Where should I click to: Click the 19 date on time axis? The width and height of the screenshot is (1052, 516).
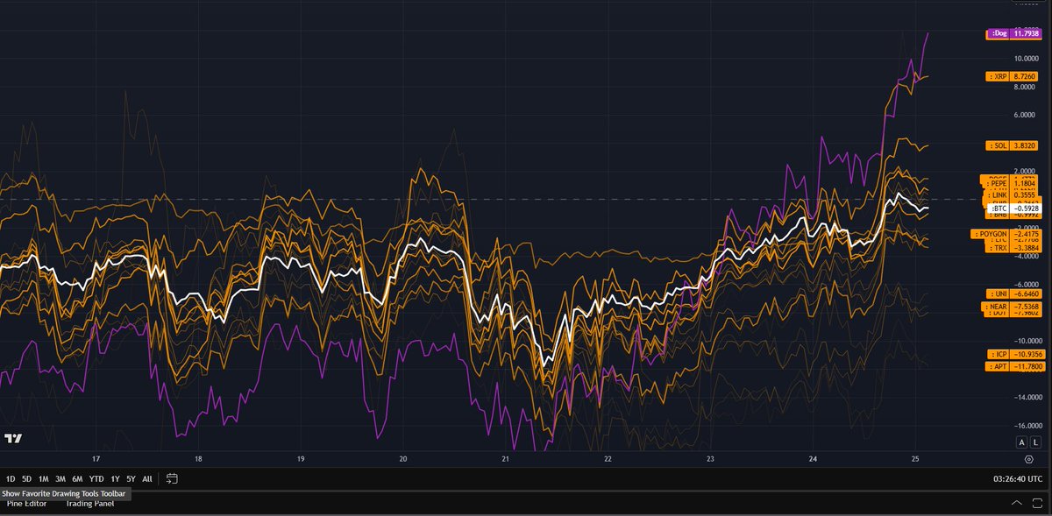(x=301, y=458)
